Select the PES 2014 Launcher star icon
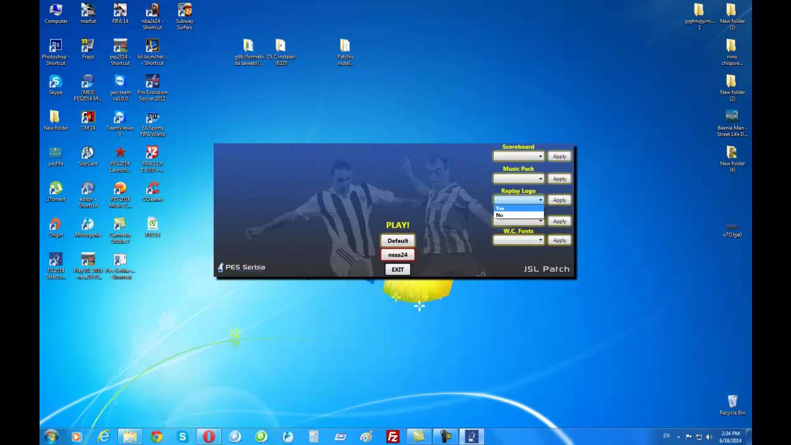Screen dimensions: 791x445 (120, 159)
